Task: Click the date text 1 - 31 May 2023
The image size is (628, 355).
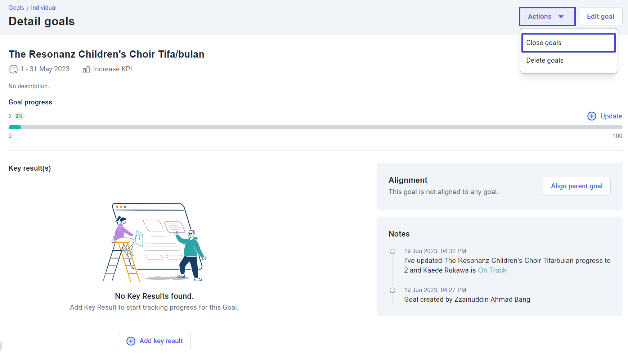Action: click(45, 69)
